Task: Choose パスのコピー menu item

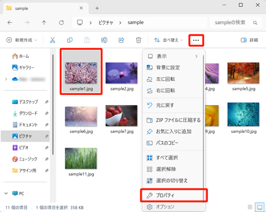Action: (173, 143)
